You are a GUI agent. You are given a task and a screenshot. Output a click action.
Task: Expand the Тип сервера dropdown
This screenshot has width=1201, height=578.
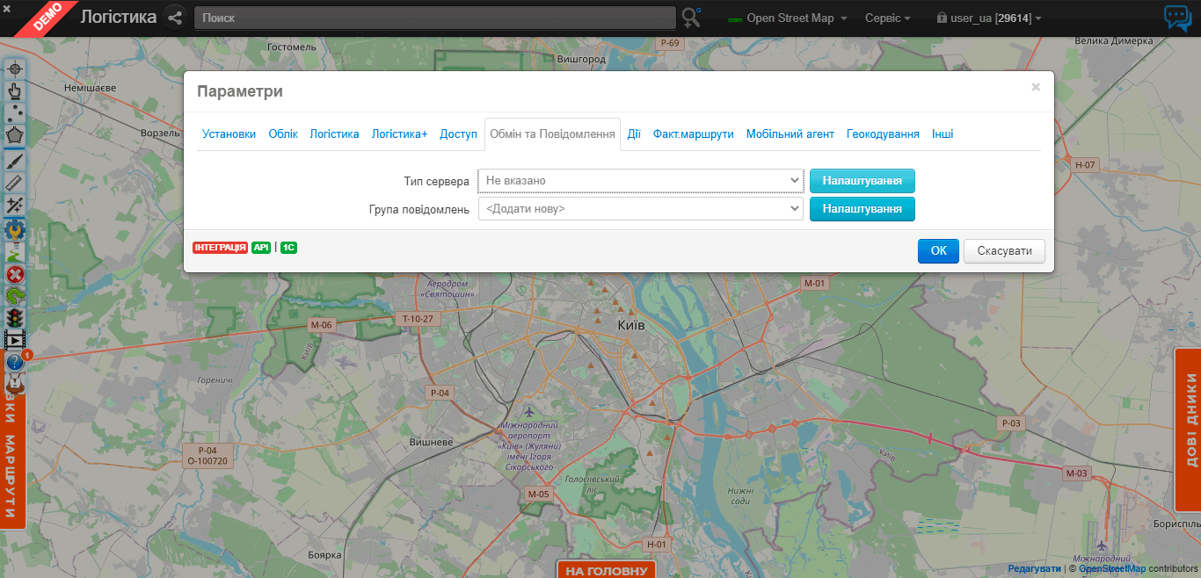[640, 181]
